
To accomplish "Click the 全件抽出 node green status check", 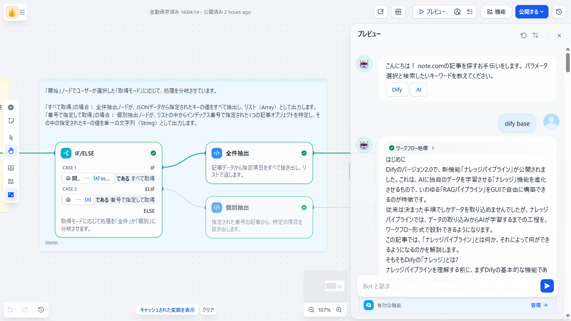I will click(304, 153).
